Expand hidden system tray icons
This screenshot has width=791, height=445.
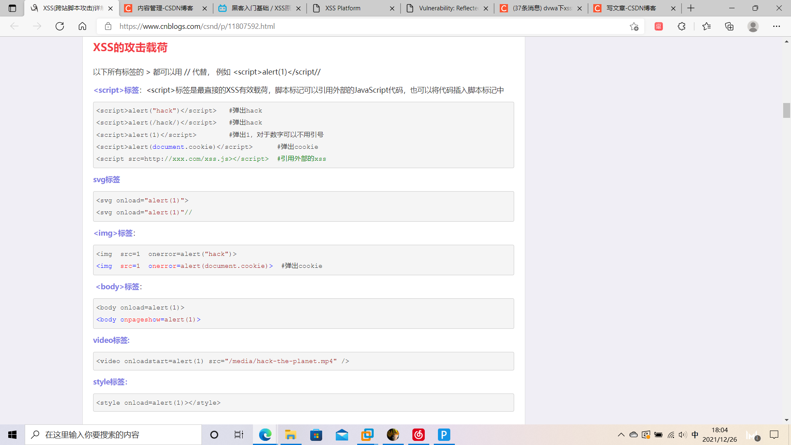621,435
